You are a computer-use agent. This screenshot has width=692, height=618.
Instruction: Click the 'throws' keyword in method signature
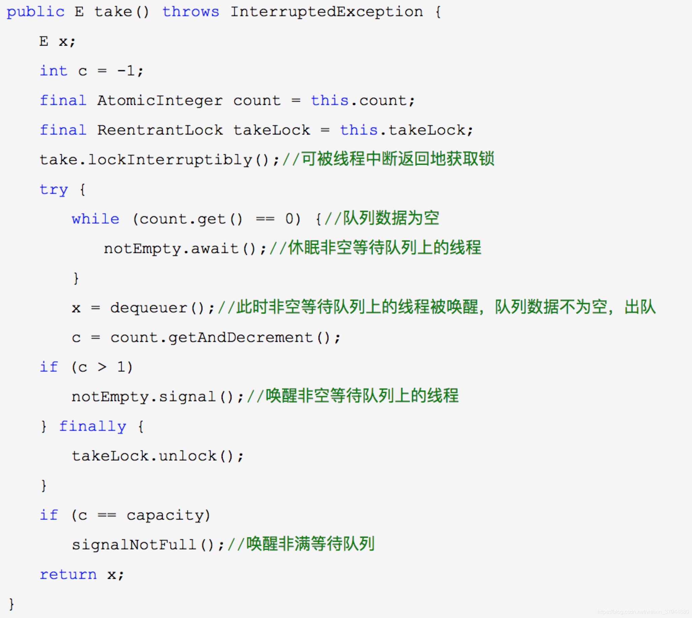pos(191,12)
